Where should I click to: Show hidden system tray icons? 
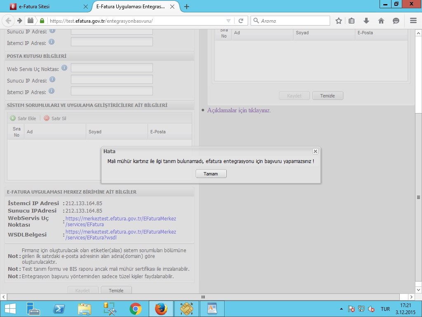pyautogui.click(x=341, y=309)
